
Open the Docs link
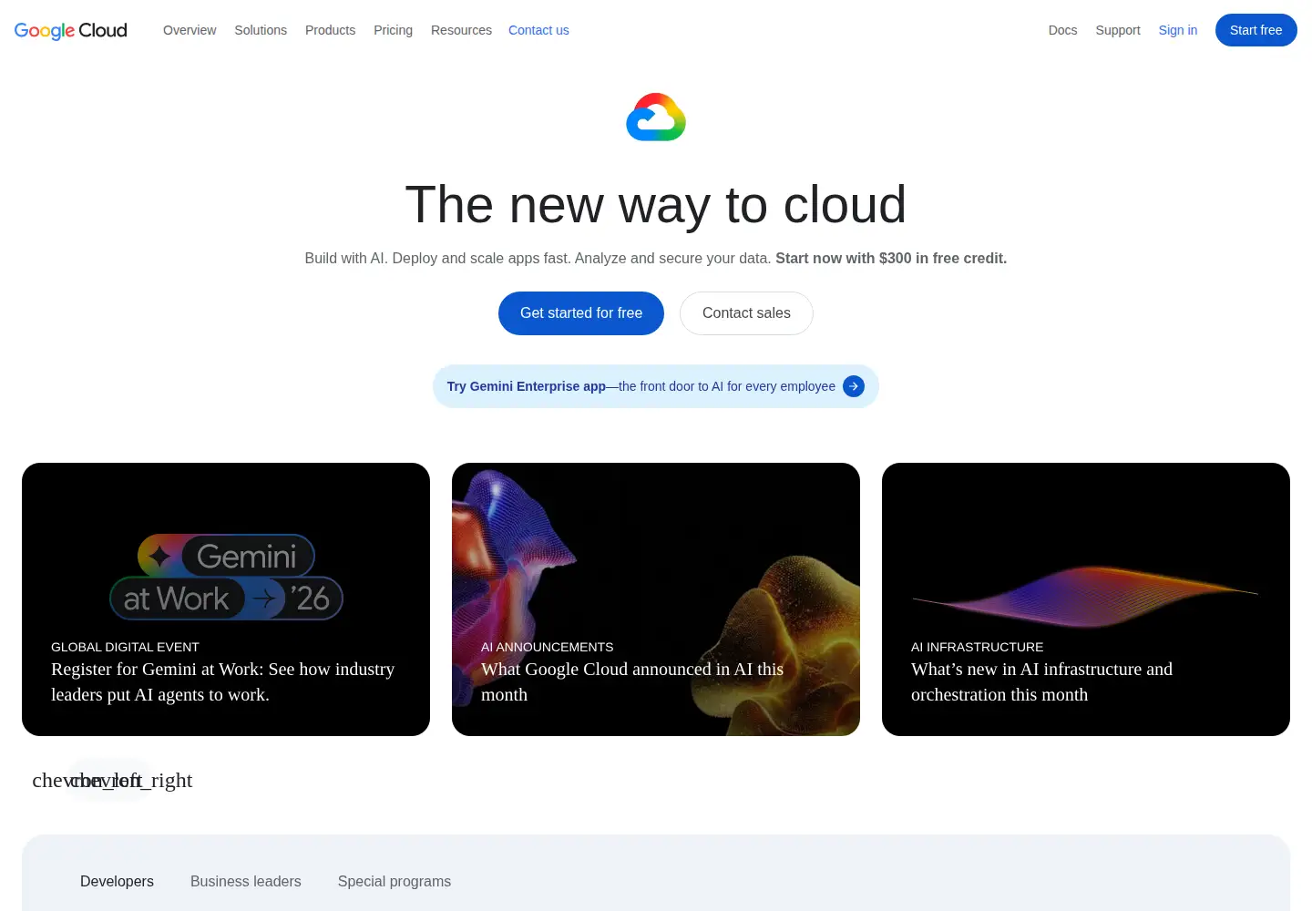(1062, 30)
